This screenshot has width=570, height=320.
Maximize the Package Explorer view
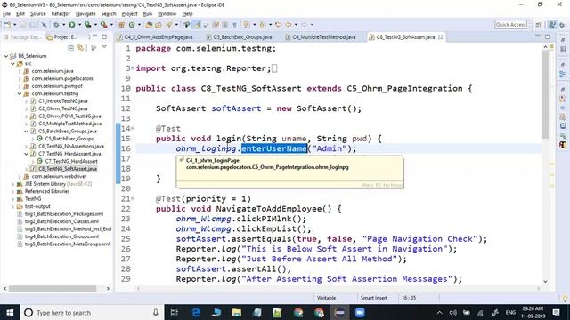104,36
